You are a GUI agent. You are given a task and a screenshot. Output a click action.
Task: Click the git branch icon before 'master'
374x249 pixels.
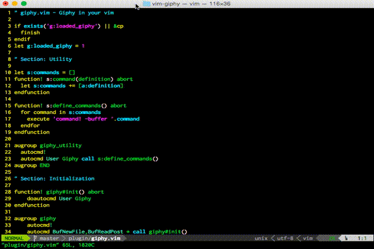pos(35,238)
